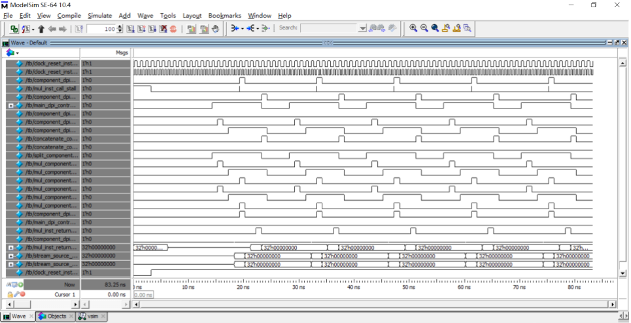Image resolution: width=631 pixels, height=323 pixels.
Task: Click the Continue Run icon
Action: point(141,29)
